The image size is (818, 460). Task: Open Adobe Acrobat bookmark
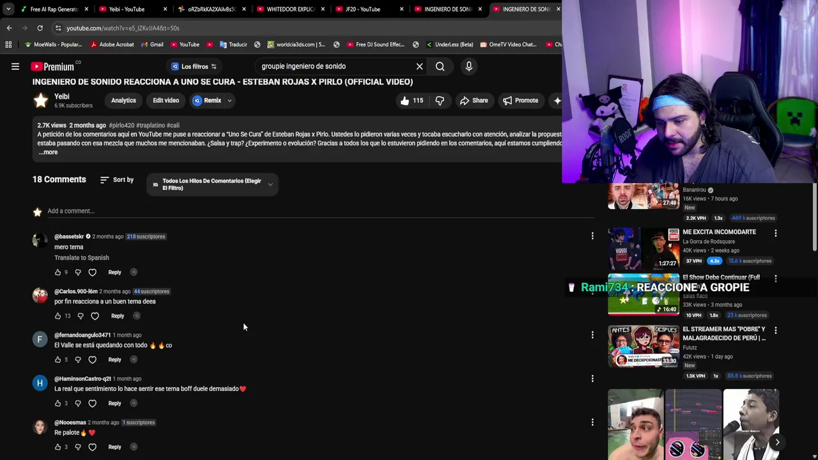[x=112, y=45]
